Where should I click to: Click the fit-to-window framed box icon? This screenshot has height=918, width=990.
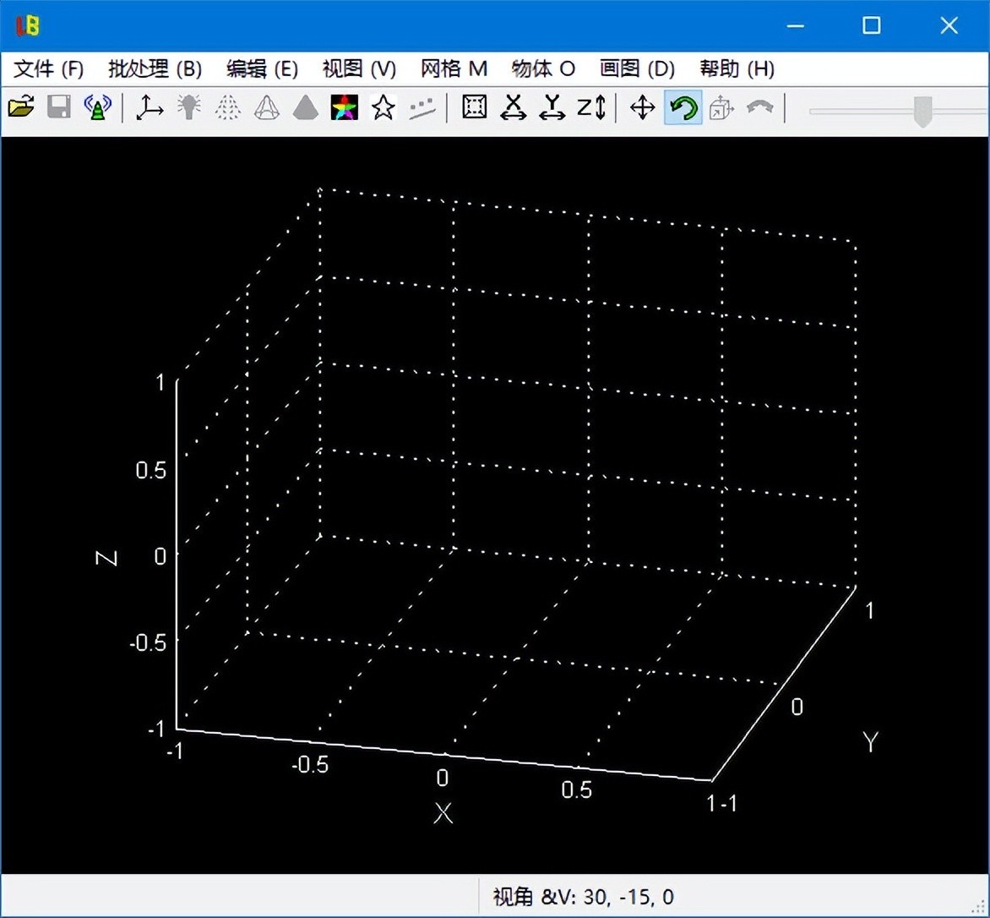coord(475,107)
